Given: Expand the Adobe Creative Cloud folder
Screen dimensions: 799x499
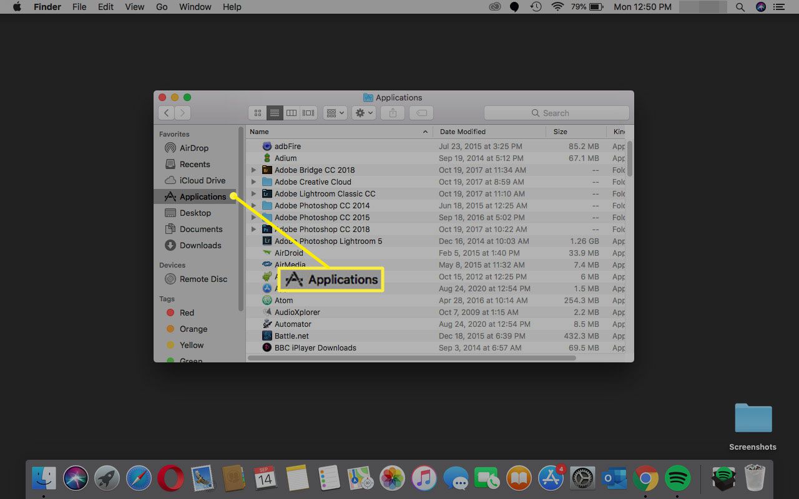Looking at the screenshot, I should click(253, 182).
